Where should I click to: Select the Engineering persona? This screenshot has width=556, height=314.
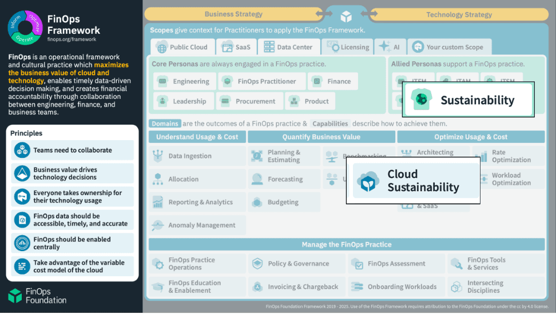[x=185, y=81]
